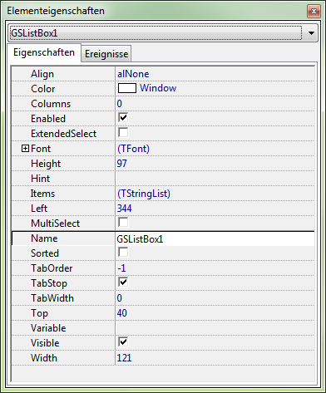Toggle the Visible checkbox
This screenshot has width=326, height=393.
123,342
